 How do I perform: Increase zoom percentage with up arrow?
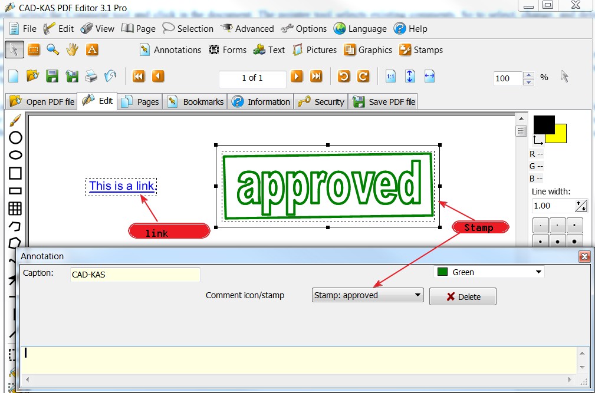tap(529, 75)
